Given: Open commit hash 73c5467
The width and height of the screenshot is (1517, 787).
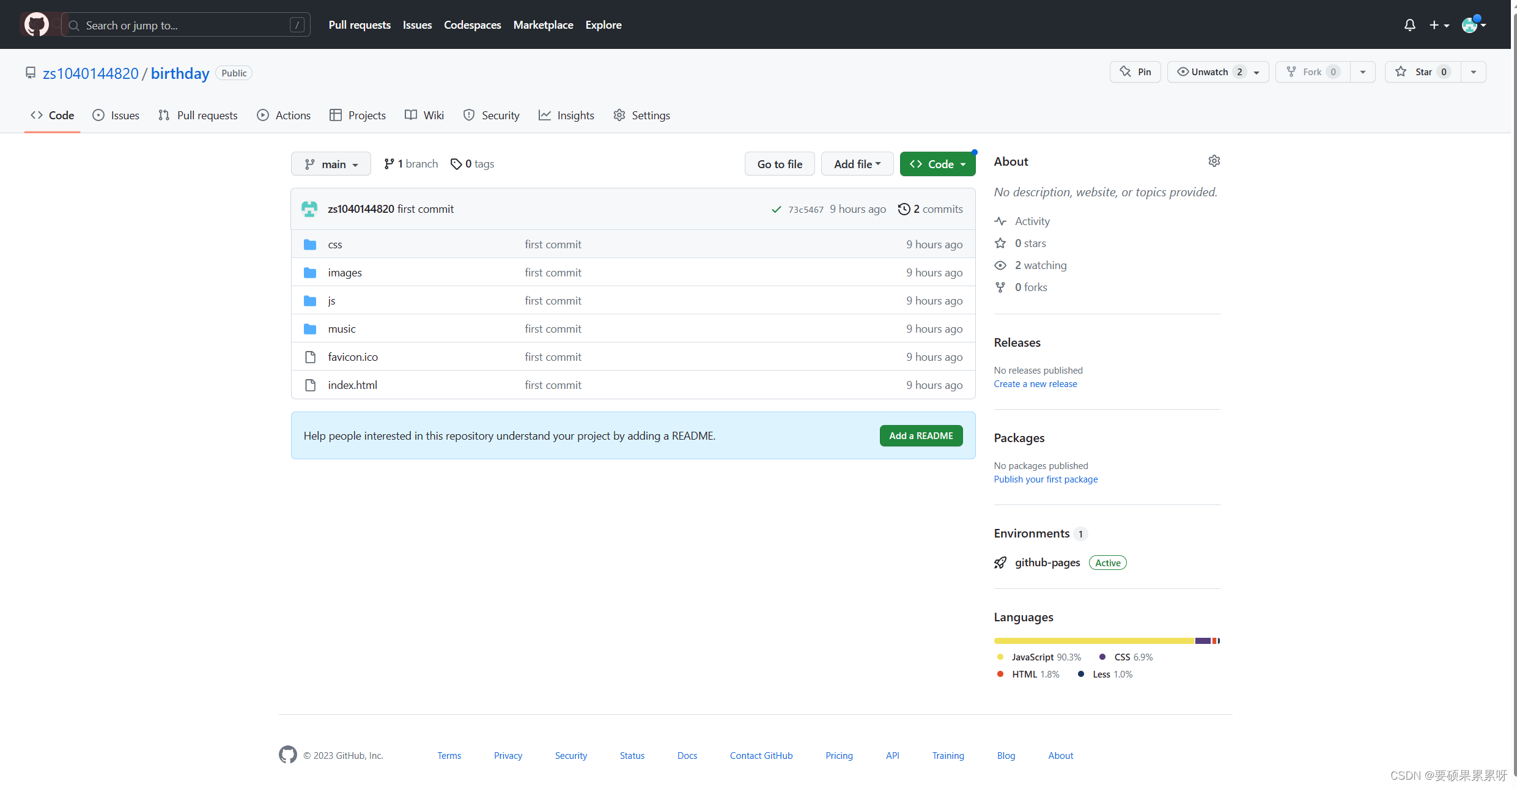Looking at the screenshot, I should 806,210.
